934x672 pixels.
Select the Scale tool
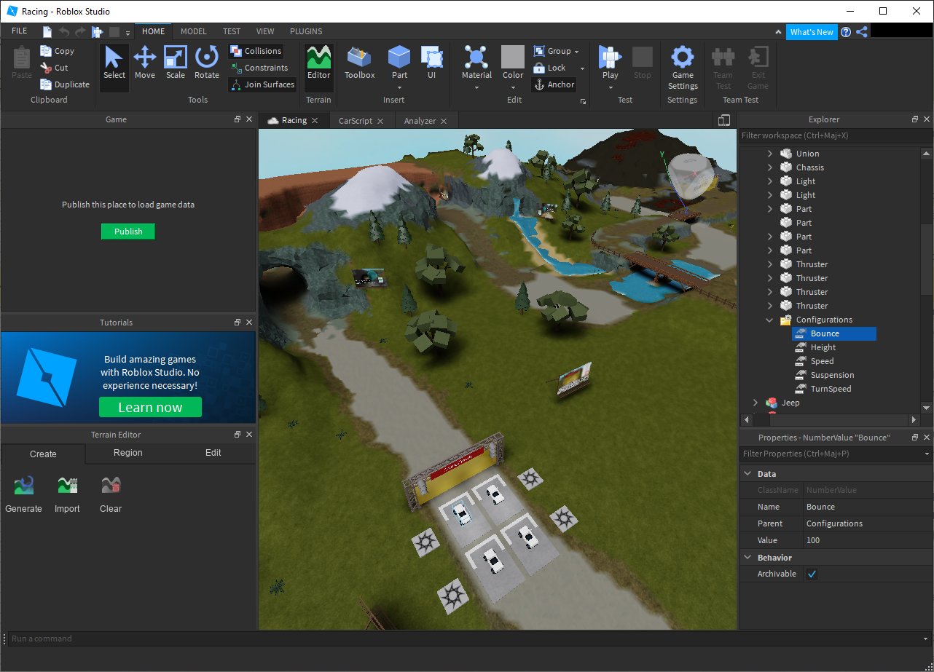pyautogui.click(x=176, y=63)
